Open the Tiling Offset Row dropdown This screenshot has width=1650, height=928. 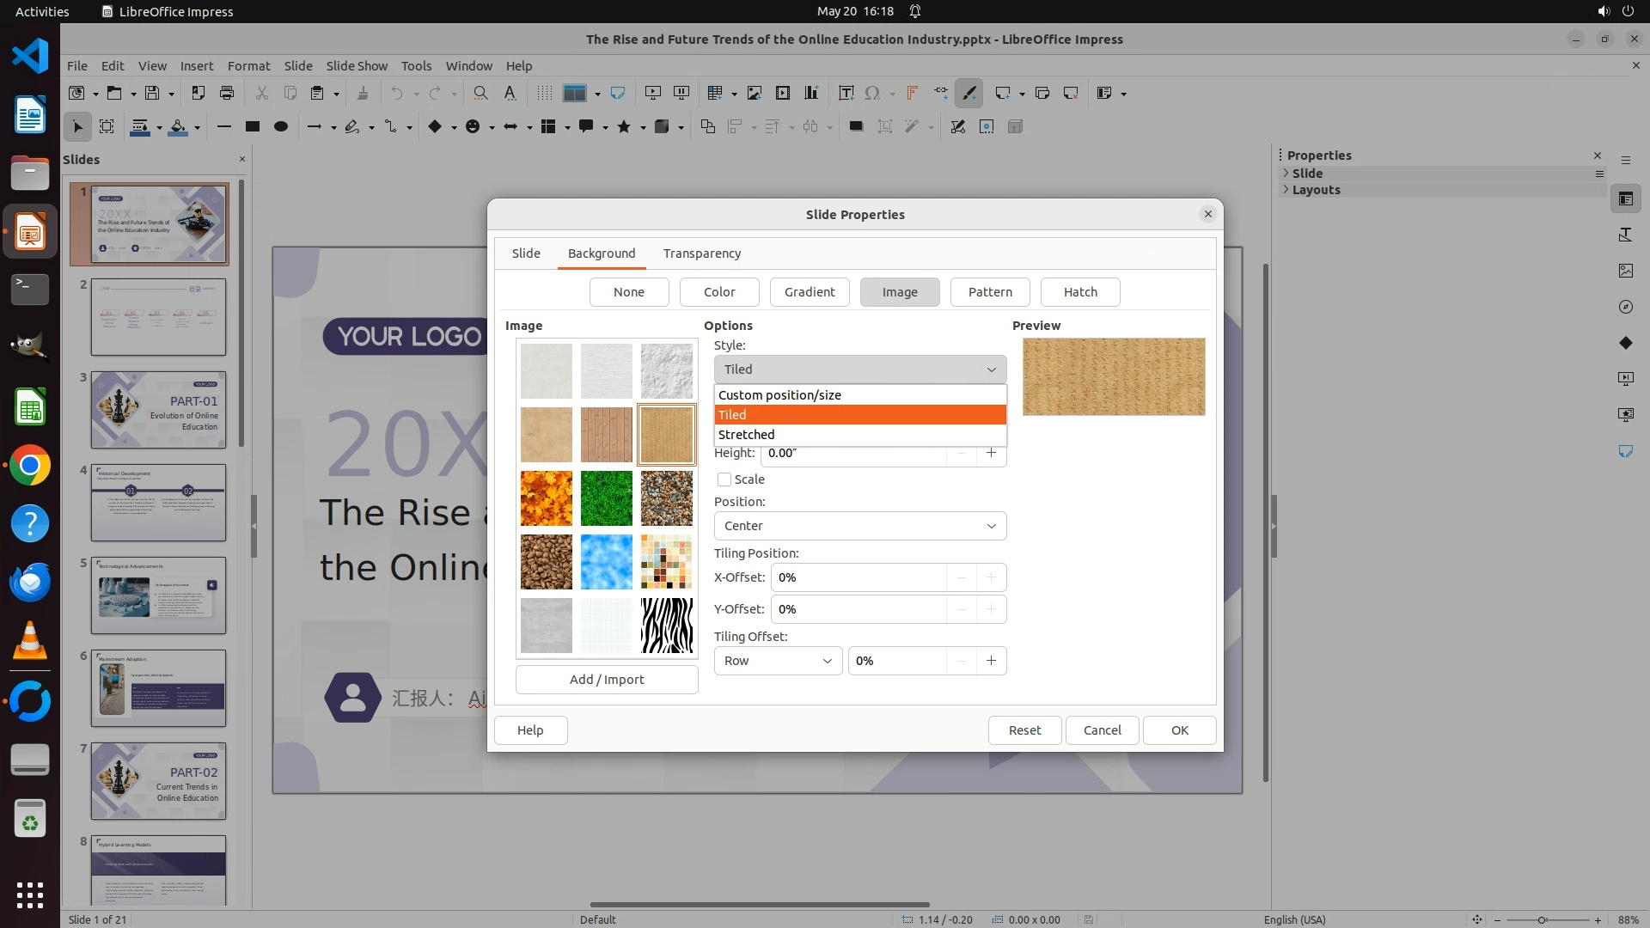tap(778, 661)
